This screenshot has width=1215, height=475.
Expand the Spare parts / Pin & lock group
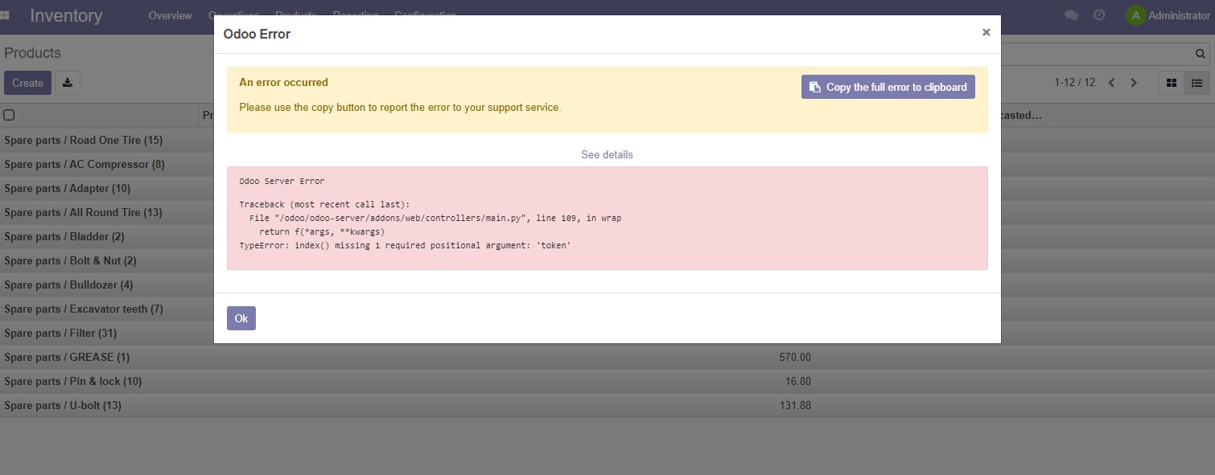click(x=73, y=381)
